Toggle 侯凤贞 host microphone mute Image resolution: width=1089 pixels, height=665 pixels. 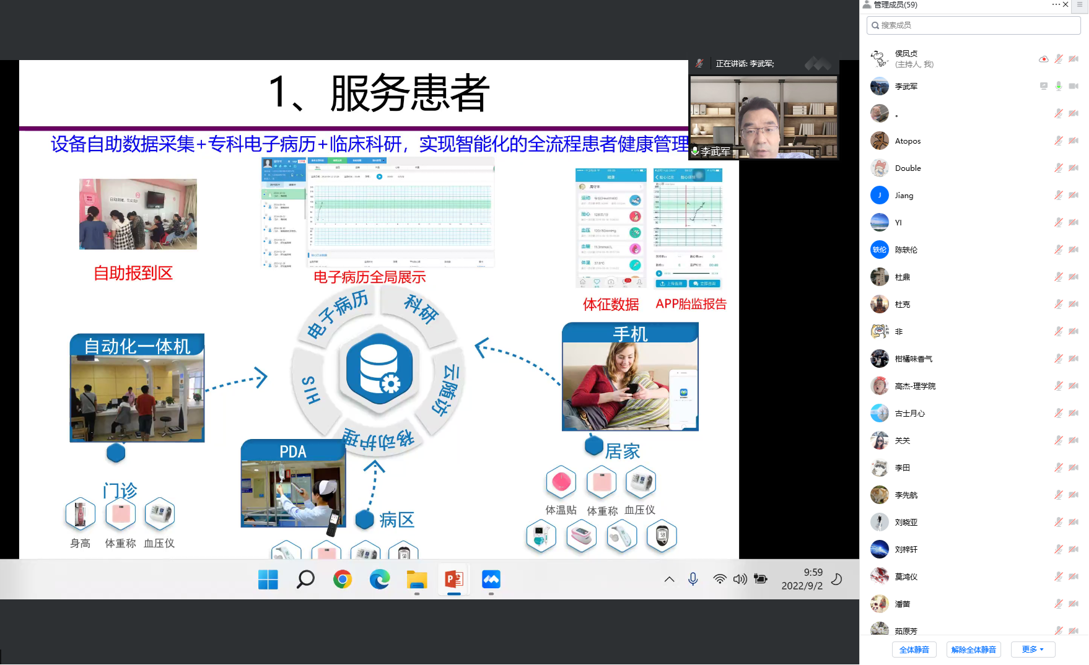click(1059, 59)
